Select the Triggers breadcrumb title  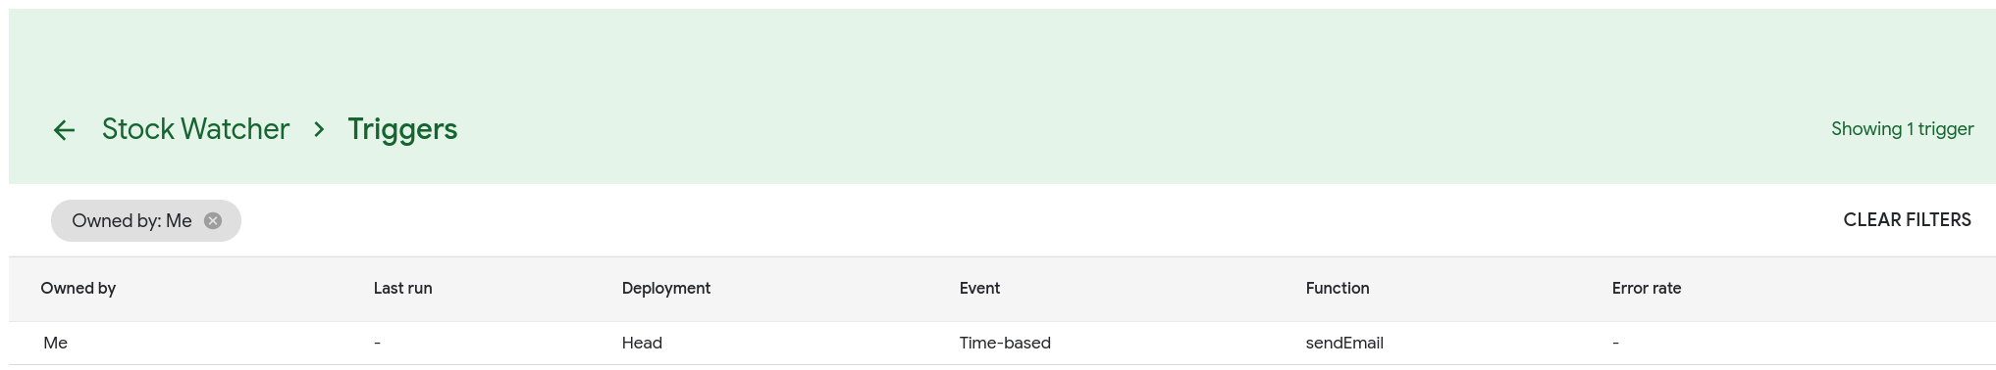coord(402,129)
